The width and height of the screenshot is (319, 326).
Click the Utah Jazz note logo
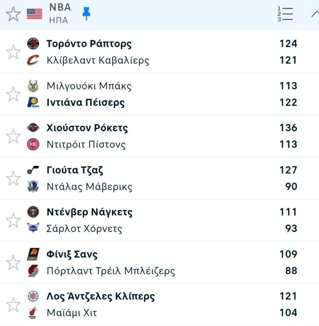[33, 170]
